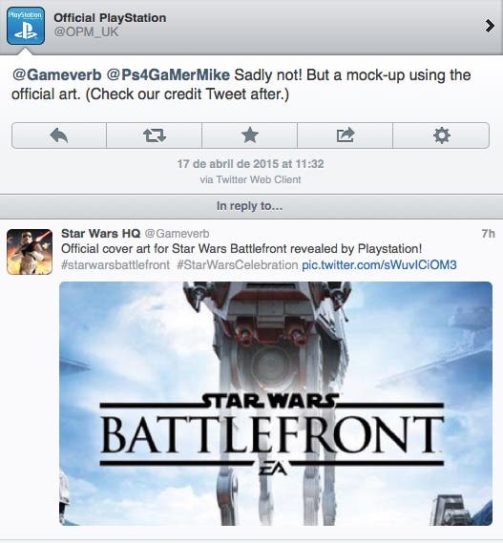
Task: Open the Battlefront cover art image
Action: coord(276,404)
